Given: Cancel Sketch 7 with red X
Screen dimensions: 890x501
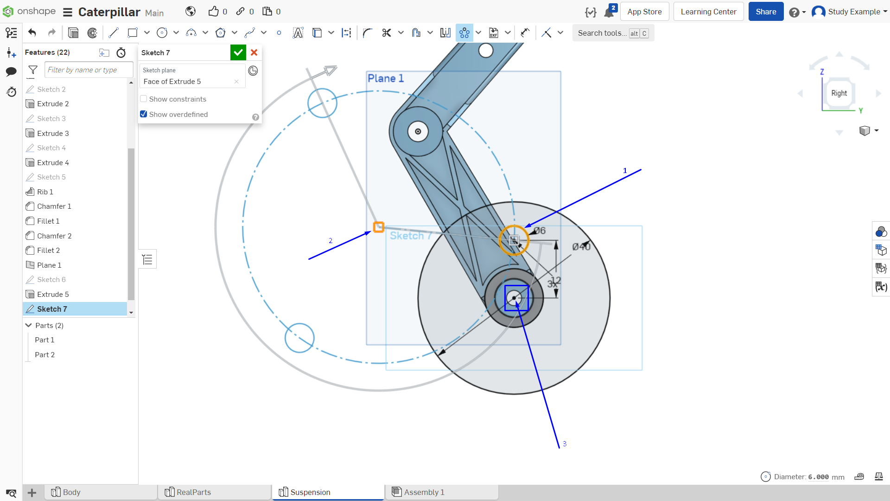Looking at the screenshot, I should click(254, 53).
